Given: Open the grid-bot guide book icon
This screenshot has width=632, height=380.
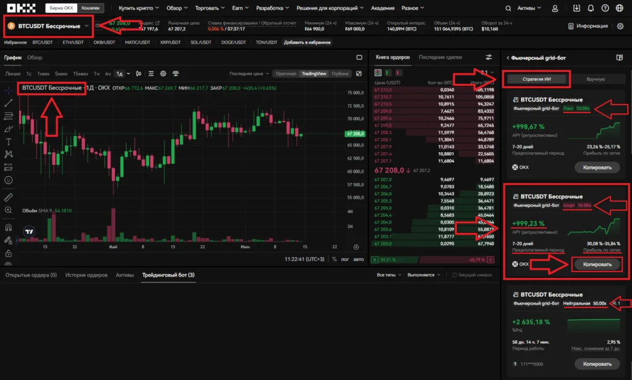Looking at the screenshot, I should coord(620,57).
